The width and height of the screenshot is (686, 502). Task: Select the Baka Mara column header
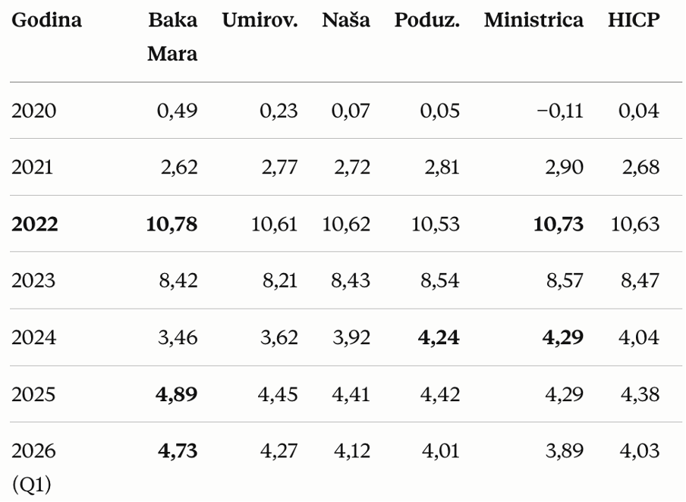coord(173,37)
